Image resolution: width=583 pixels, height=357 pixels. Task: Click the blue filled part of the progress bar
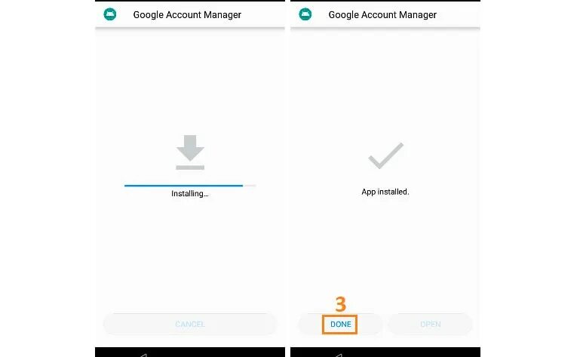click(183, 186)
